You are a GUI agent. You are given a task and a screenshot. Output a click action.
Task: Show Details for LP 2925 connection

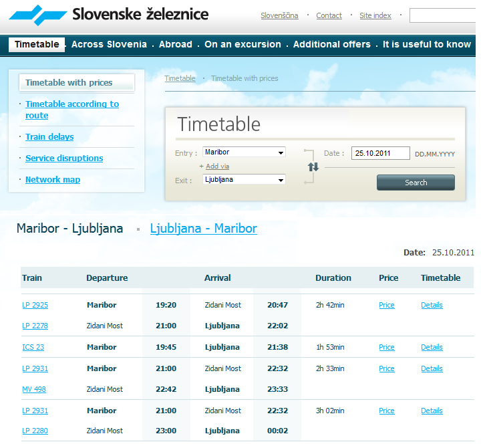[432, 306]
